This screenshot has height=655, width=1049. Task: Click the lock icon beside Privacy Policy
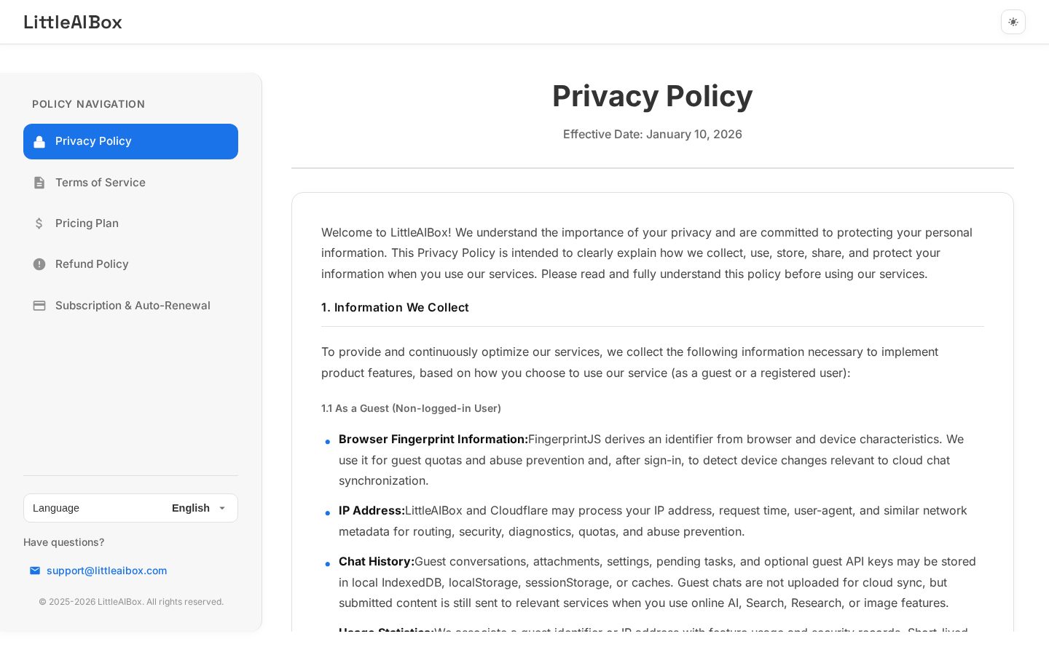[39, 141]
